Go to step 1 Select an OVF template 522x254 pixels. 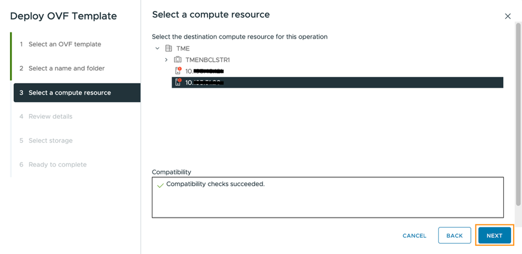pos(65,44)
